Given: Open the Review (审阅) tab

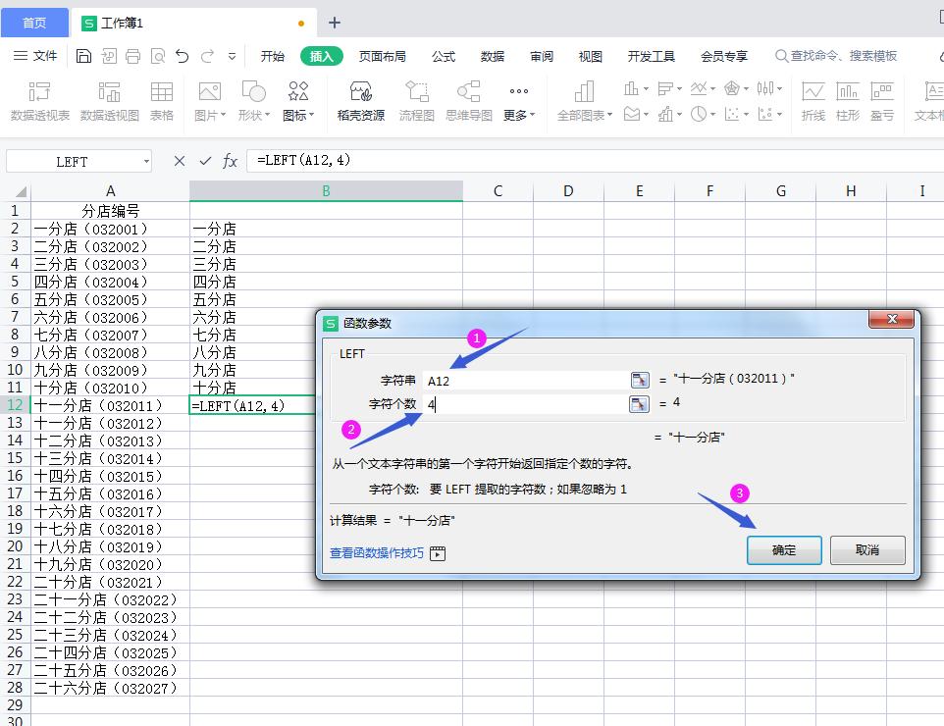Looking at the screenshot, I should [542, 56].
